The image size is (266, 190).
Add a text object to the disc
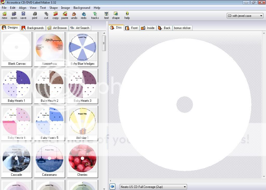pos(106,16)
